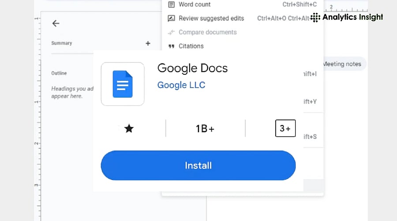Click the Outline heading in the sidebar

coord(59,73)
